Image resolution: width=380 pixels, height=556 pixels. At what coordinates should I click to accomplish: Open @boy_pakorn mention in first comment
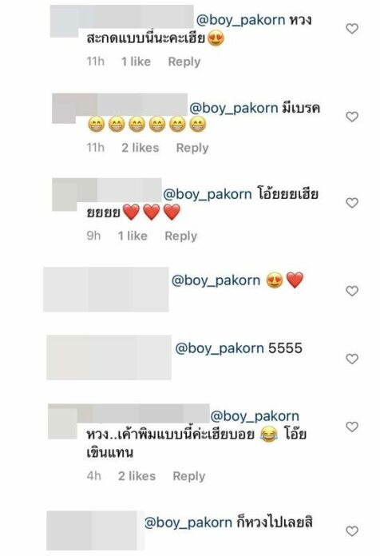(x=240, y=20)
